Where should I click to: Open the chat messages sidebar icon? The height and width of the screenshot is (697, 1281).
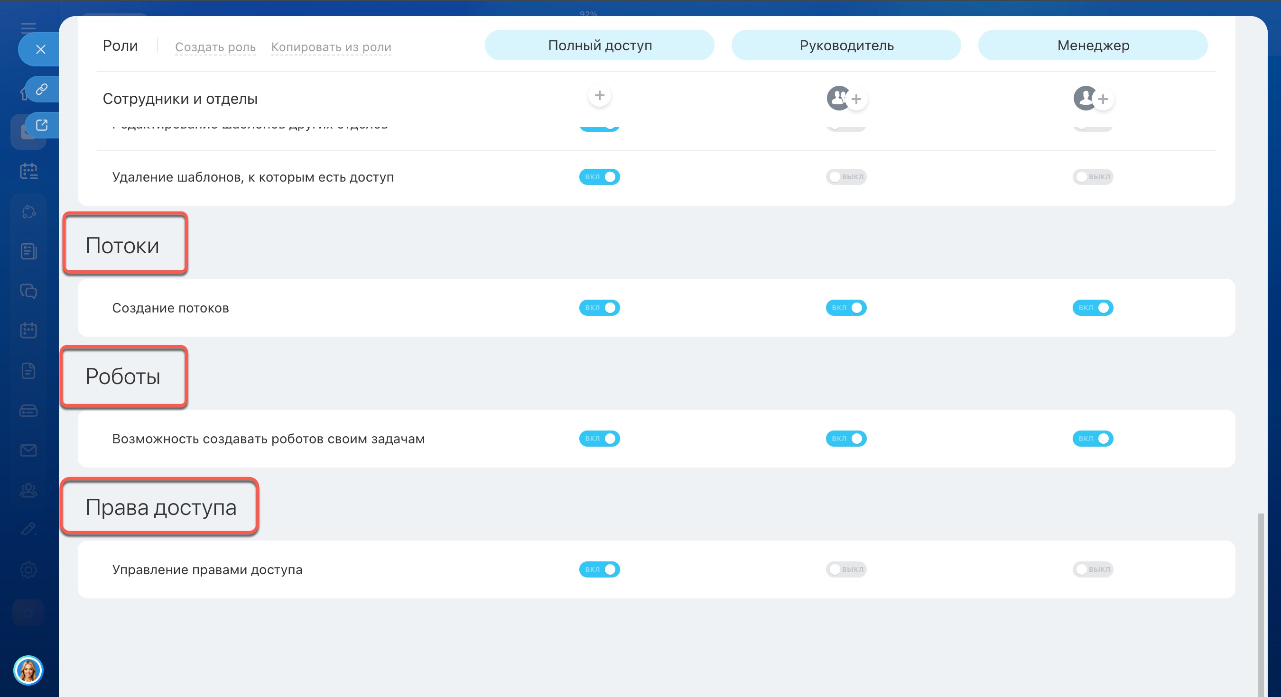point(29,291)
